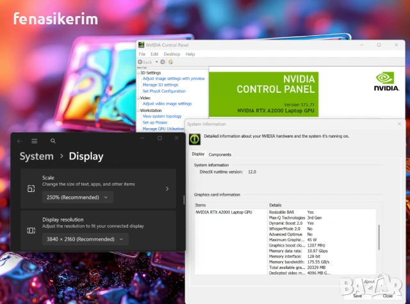
Task: Click the Total available graphics 20329 MB row
Action: pyautogui.click(x=322, y=267)
